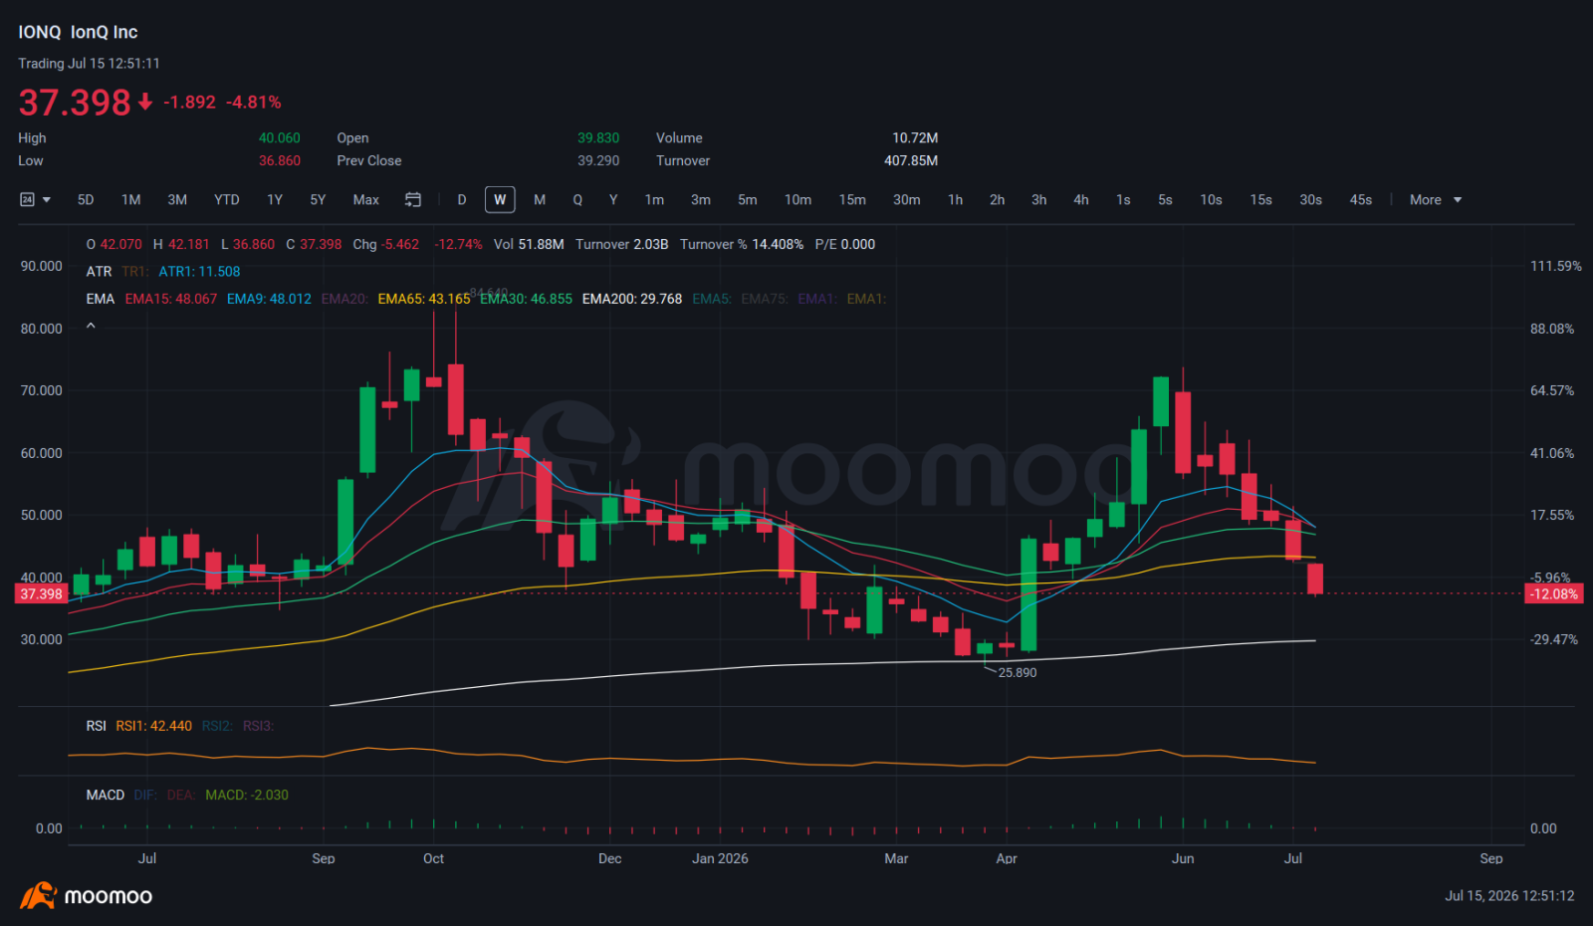The image size is (1593, 926).
Task: Select the 5Y time range
Action: point(318,200)
